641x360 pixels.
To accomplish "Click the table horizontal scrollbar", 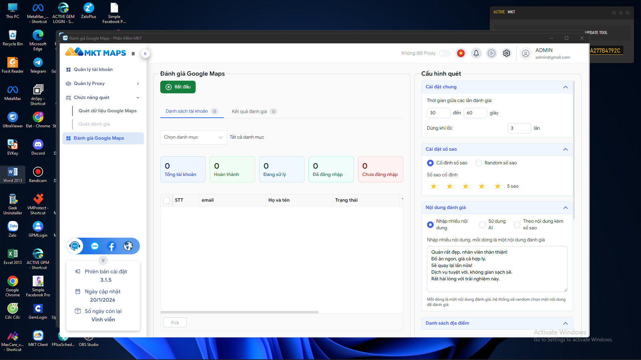I will tap(239, 312).
